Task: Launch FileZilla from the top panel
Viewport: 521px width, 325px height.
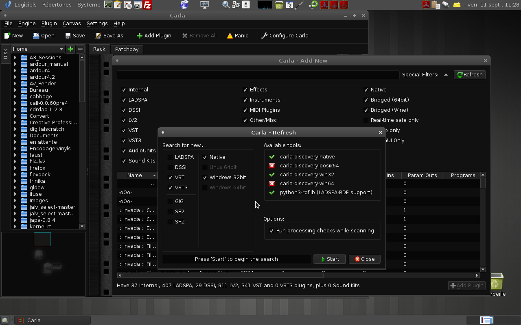Action: point(148,5)
